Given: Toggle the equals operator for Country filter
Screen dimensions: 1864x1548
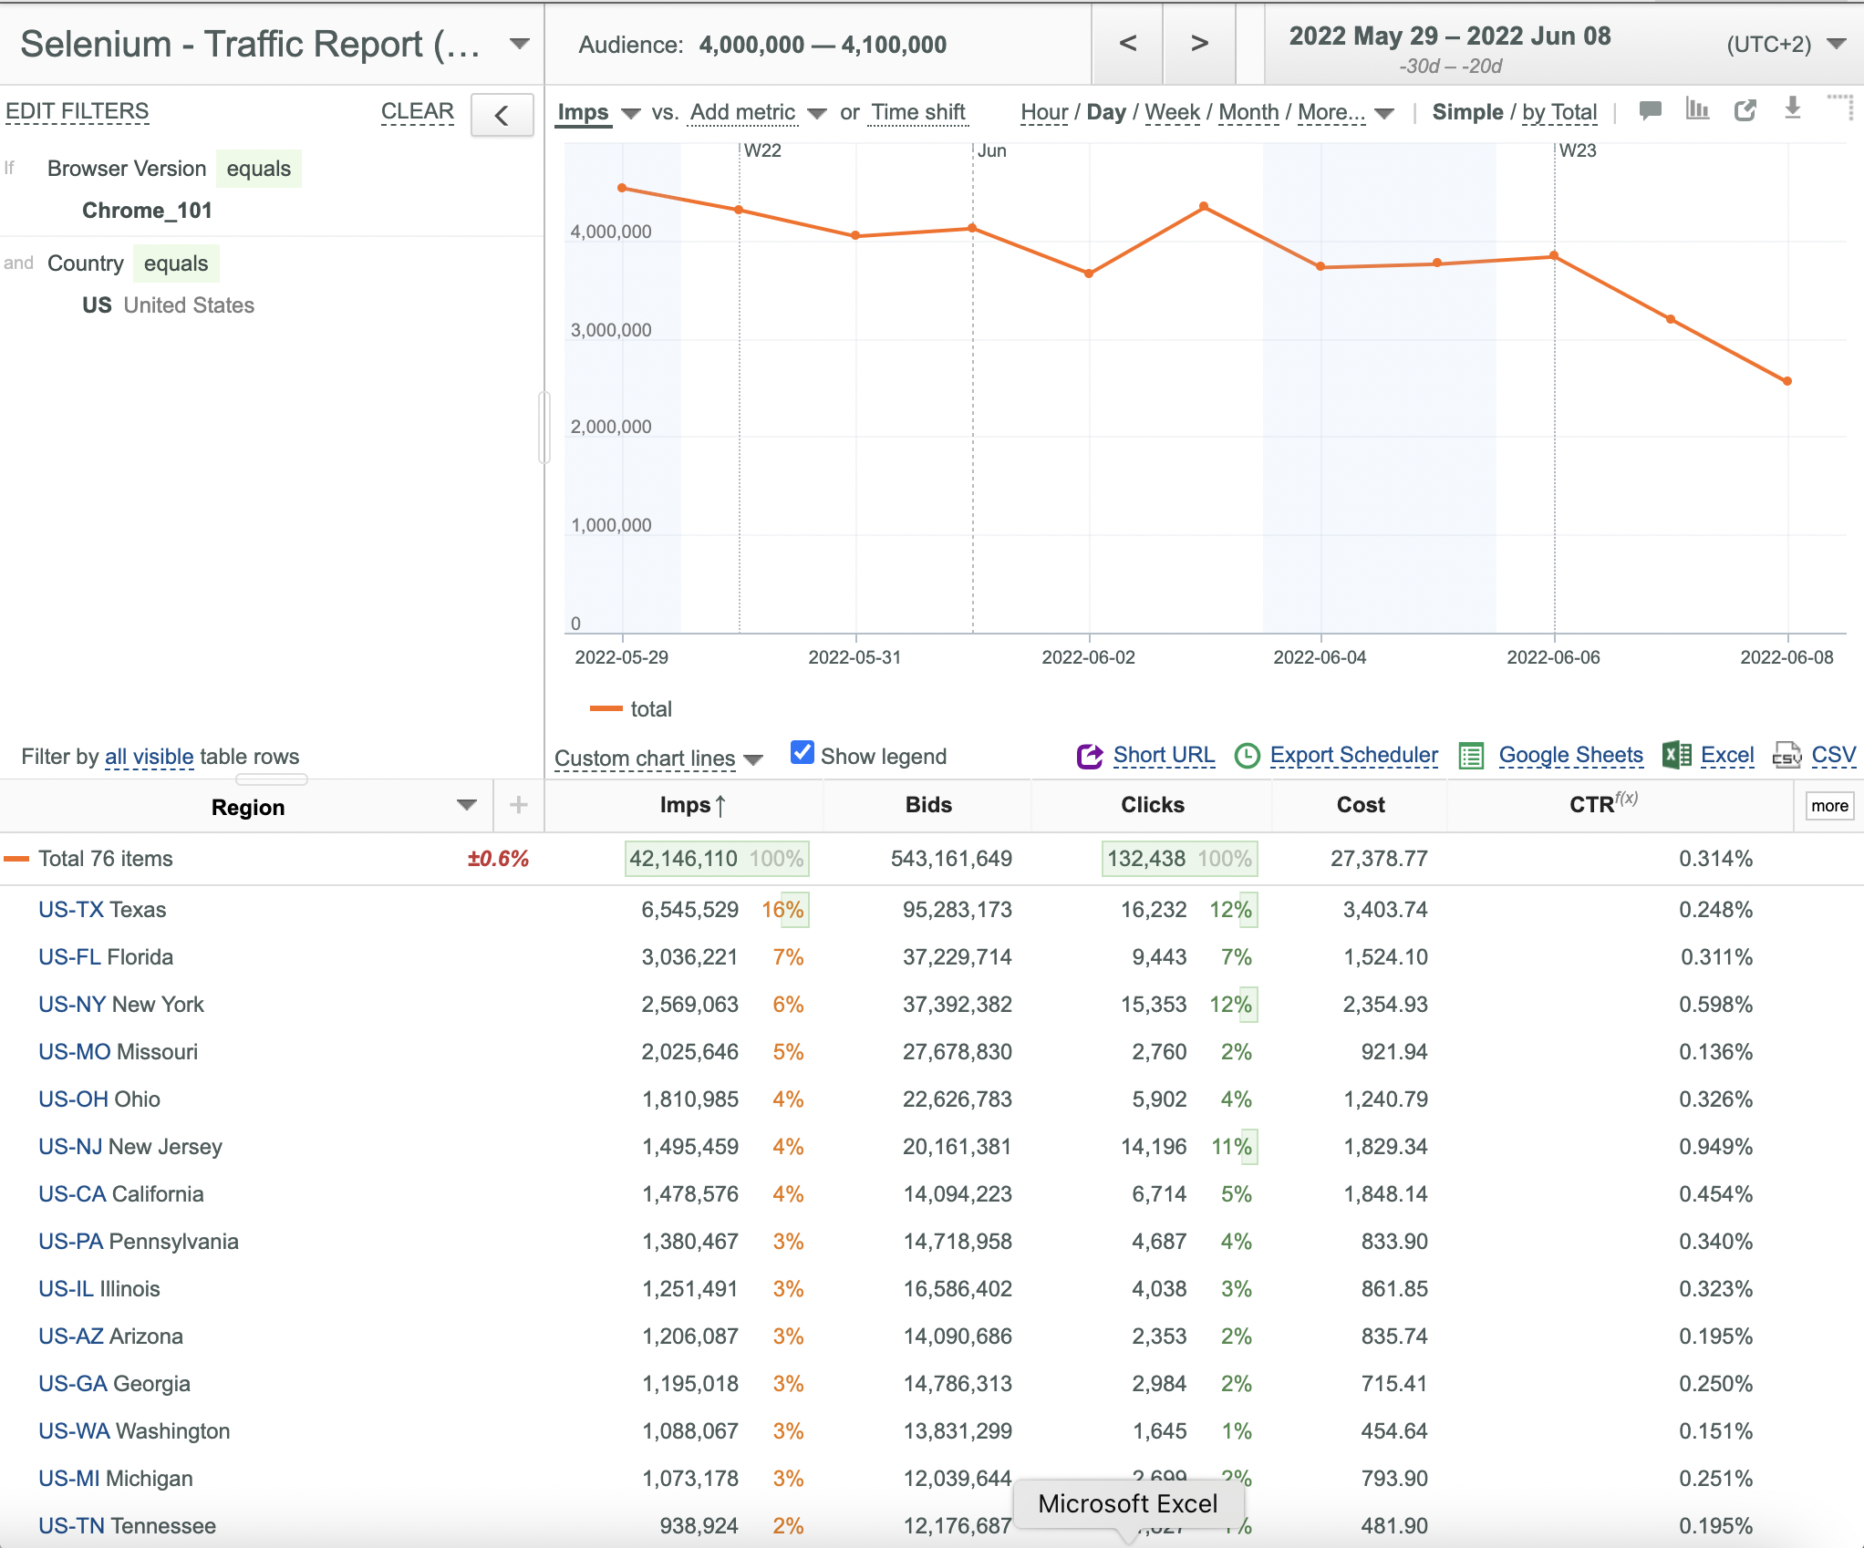Looking at the screenshot, I should tap(176, 263).
